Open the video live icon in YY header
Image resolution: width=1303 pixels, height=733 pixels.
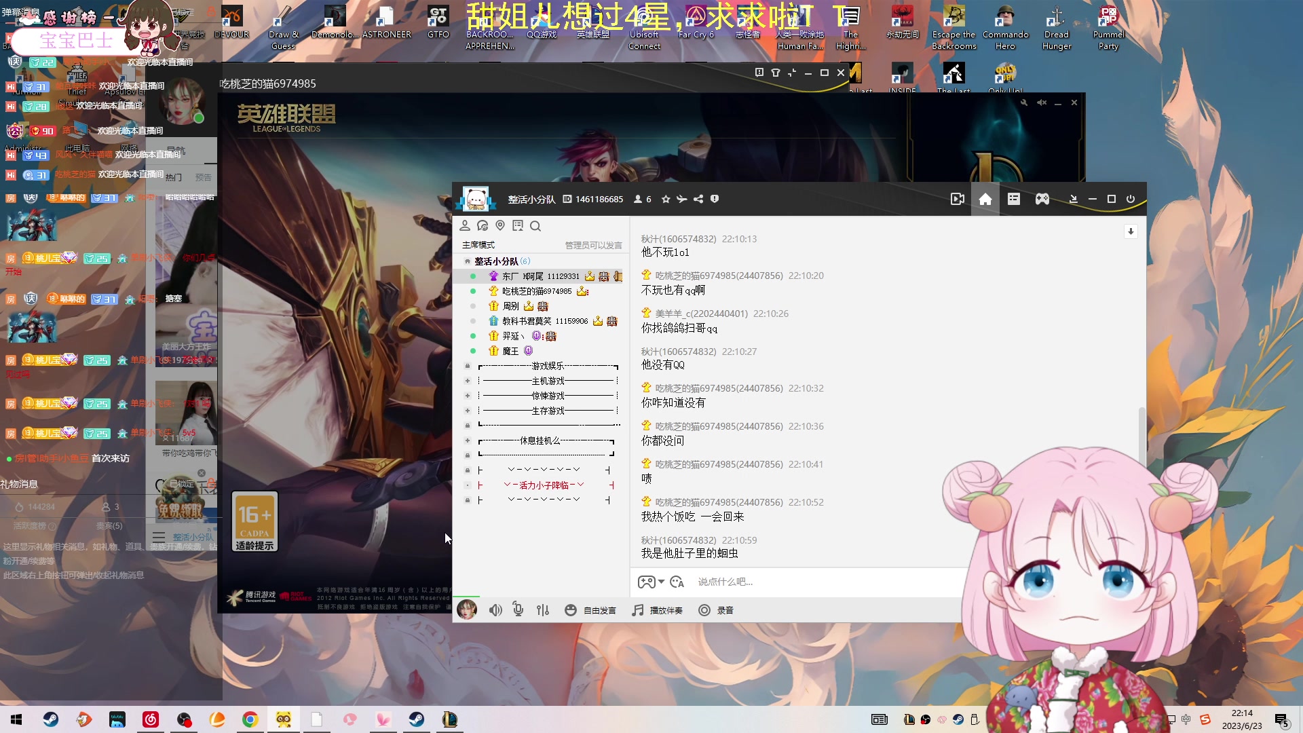point(958,199)
